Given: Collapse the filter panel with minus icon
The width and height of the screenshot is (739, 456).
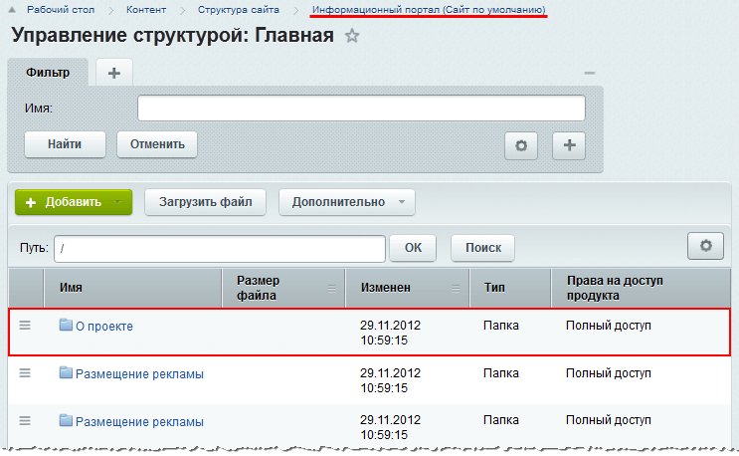Looking at the screenshot, I should 589,73.
